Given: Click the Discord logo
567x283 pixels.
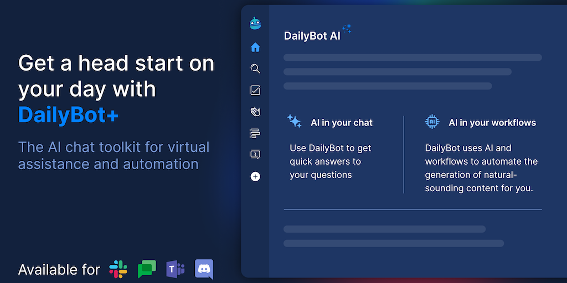Looking at the screenshot, I should 204,269.
